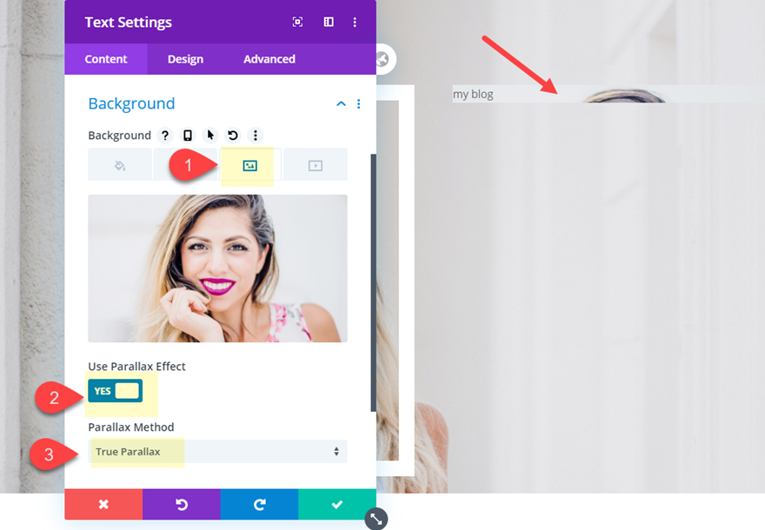Click the settings panel scrollbar

pos(373,282)
